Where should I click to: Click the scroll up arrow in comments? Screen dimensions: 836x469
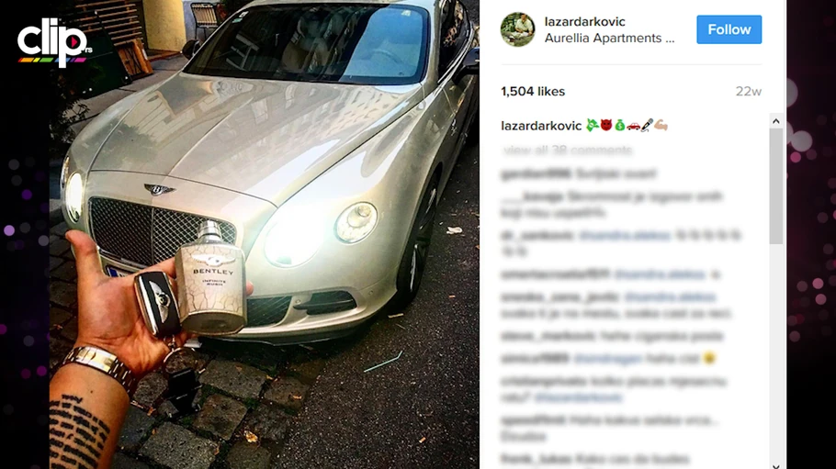[x=775, y=121]
